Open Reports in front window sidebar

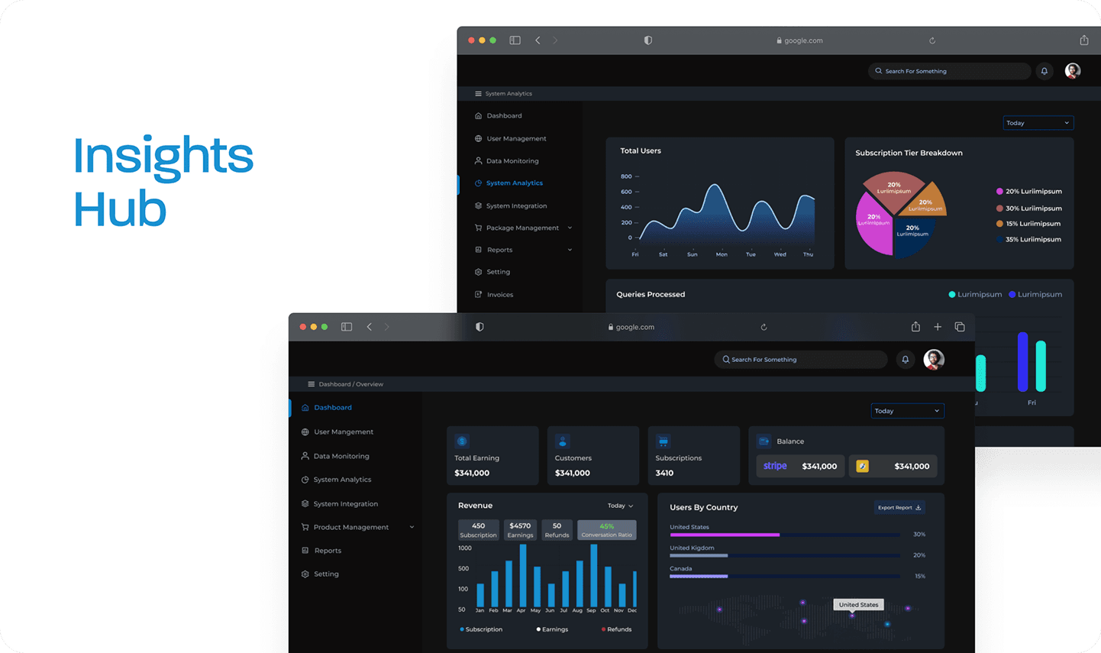tap(321, 551)
